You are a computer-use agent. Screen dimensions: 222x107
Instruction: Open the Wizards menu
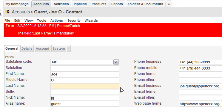coord(91,21)
